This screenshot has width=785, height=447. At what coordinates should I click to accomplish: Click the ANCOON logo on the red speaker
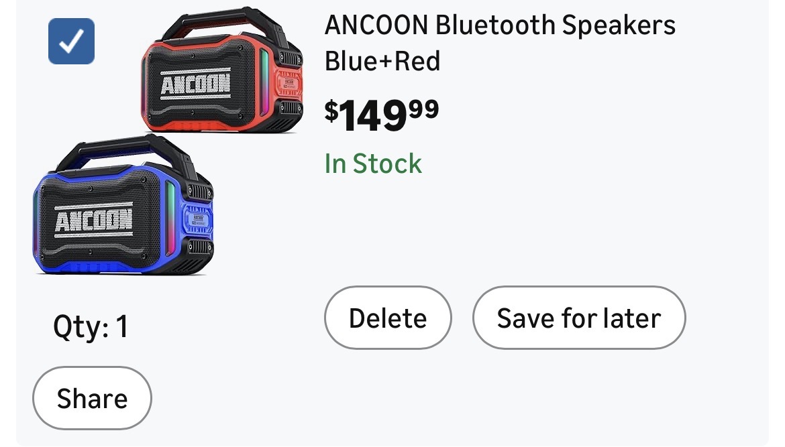click(195, 85)
